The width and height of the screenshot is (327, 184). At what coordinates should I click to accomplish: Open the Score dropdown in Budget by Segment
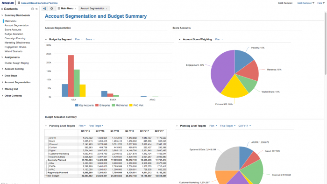point(90,39)
